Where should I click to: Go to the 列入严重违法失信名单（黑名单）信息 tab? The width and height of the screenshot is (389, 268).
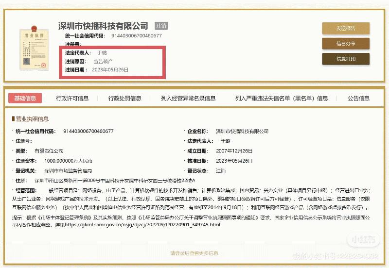281,98
